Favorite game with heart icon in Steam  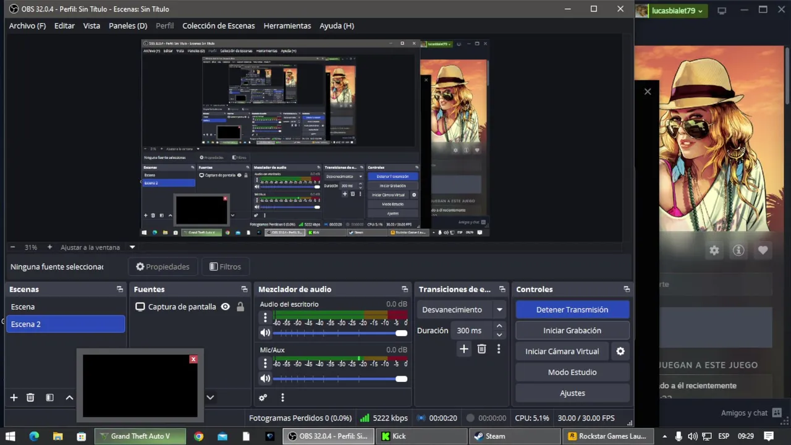point(763,250)
